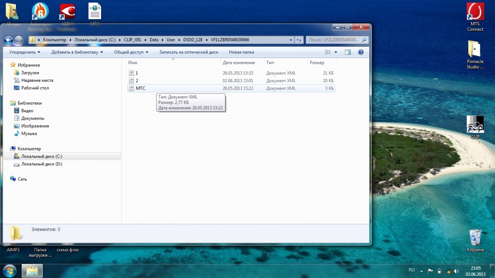Click the Data segment in address path
Screen dimensions: 495x278
(x=154, y=40)
